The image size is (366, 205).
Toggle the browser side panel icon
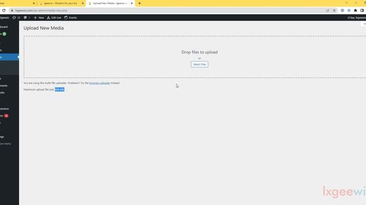click(x=362, y=10)
